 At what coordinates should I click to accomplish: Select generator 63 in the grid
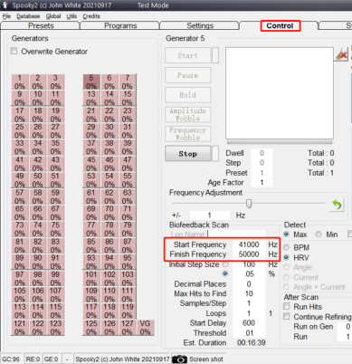pos(128,196)
